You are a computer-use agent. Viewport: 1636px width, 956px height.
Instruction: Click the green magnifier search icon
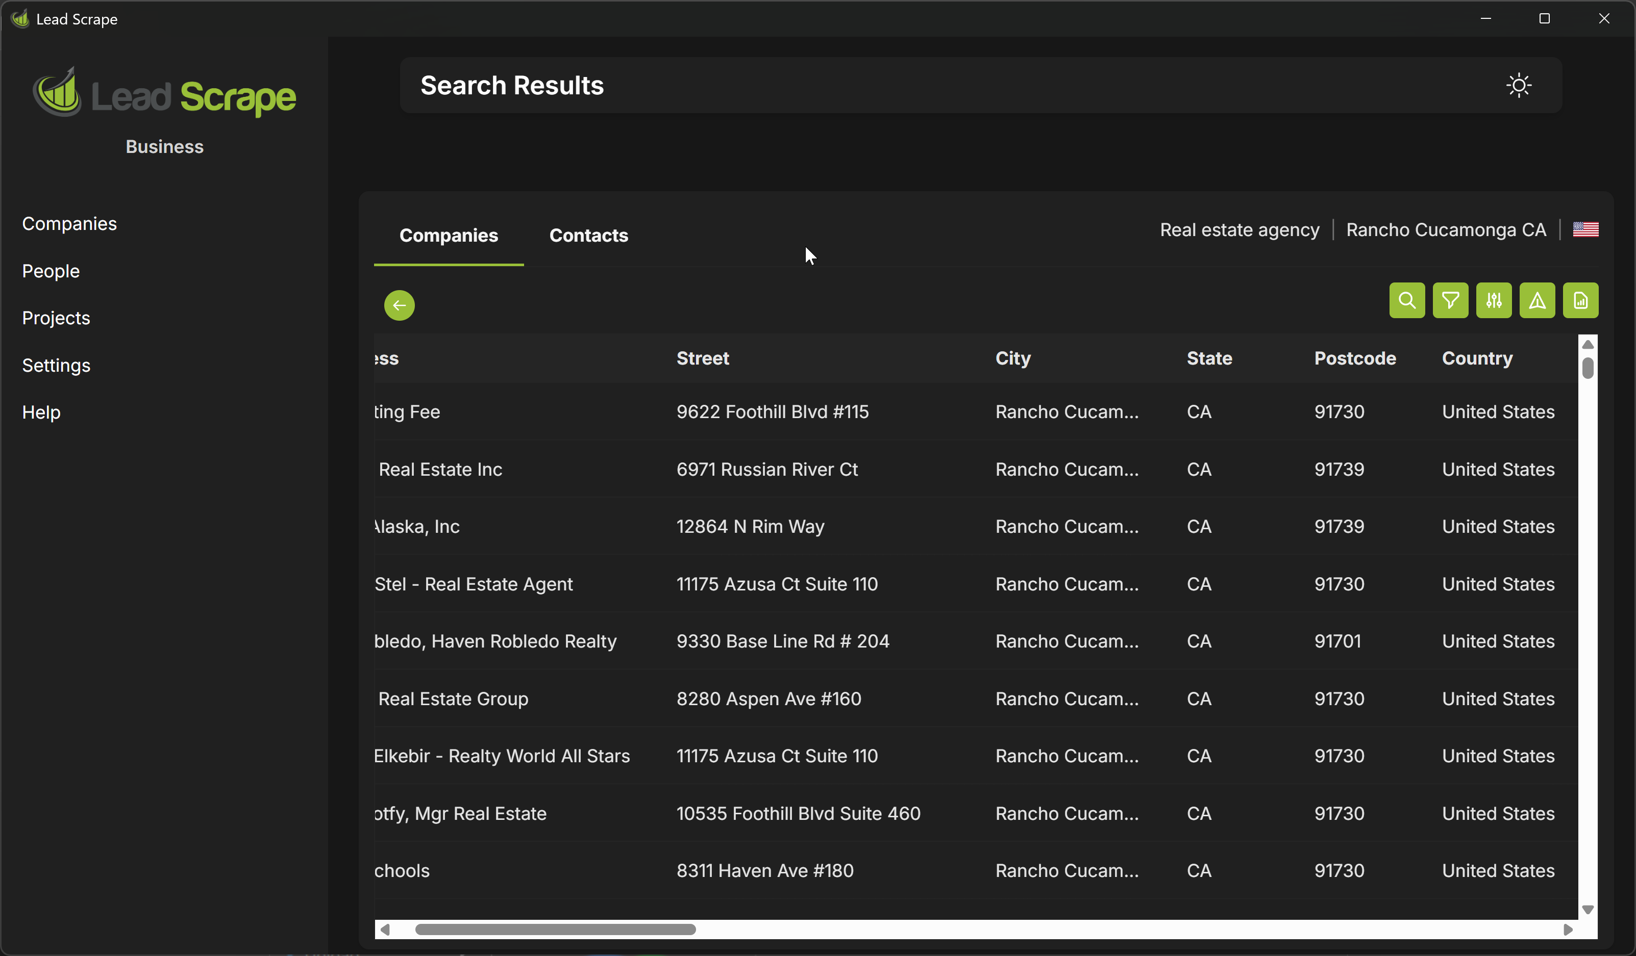pyautogui.click(x=1406, y=300)
